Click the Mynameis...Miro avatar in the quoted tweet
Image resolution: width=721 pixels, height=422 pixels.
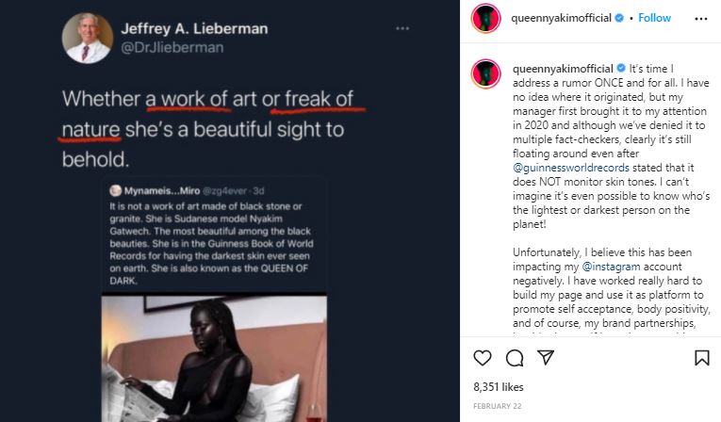click(x=115, y=190)
